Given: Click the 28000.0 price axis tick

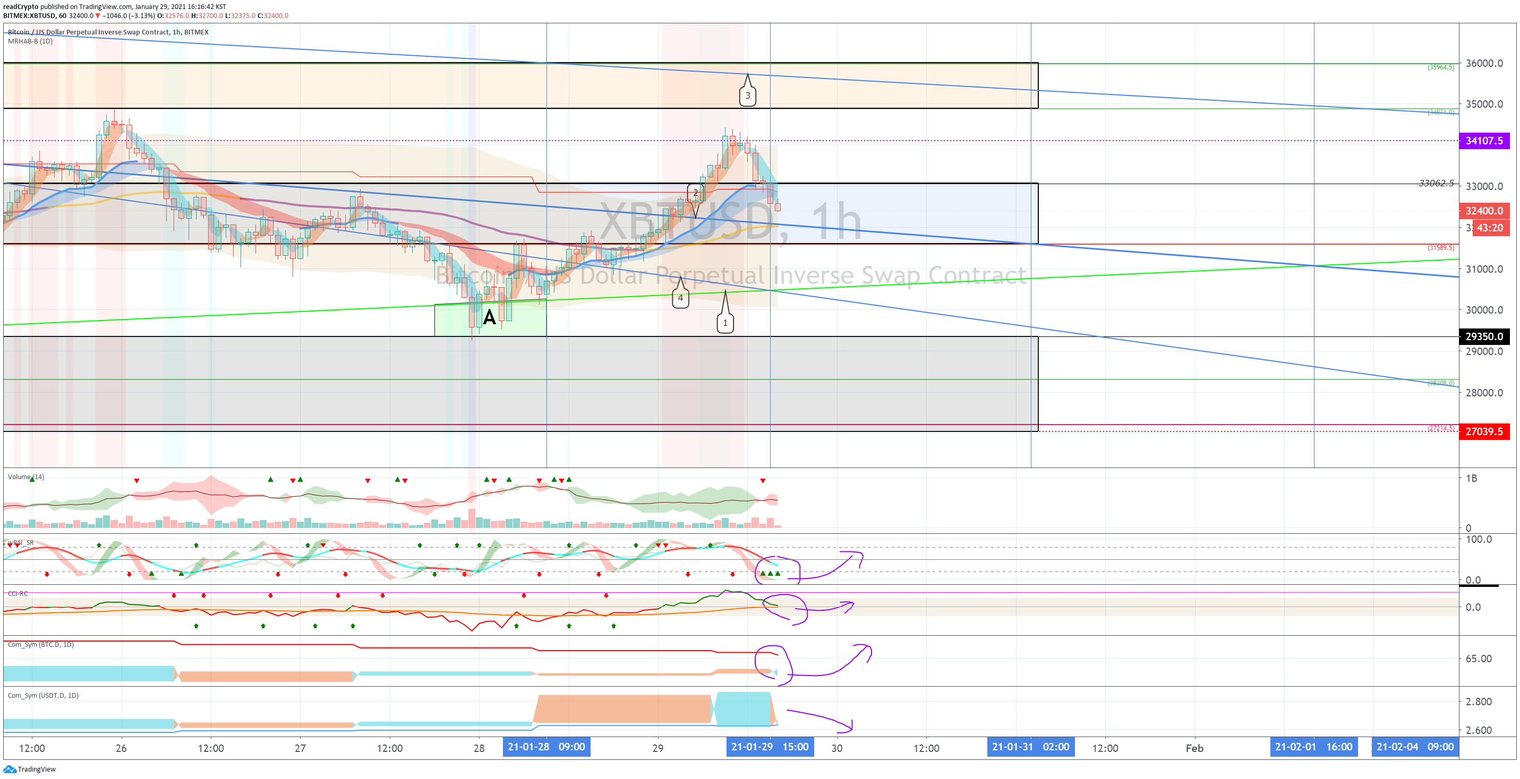Looking at the screenshot, I should click(1484, 393).
